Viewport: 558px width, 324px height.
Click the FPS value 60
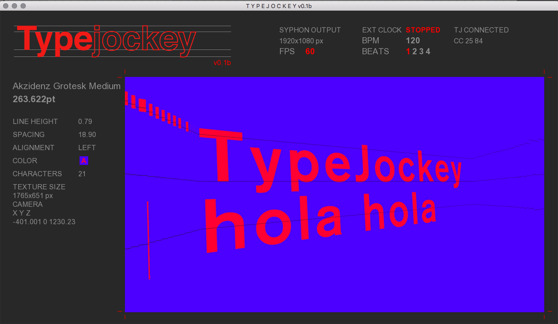[310, 52]
